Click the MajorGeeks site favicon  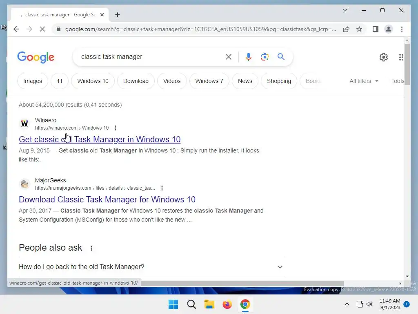coord(24,184)
